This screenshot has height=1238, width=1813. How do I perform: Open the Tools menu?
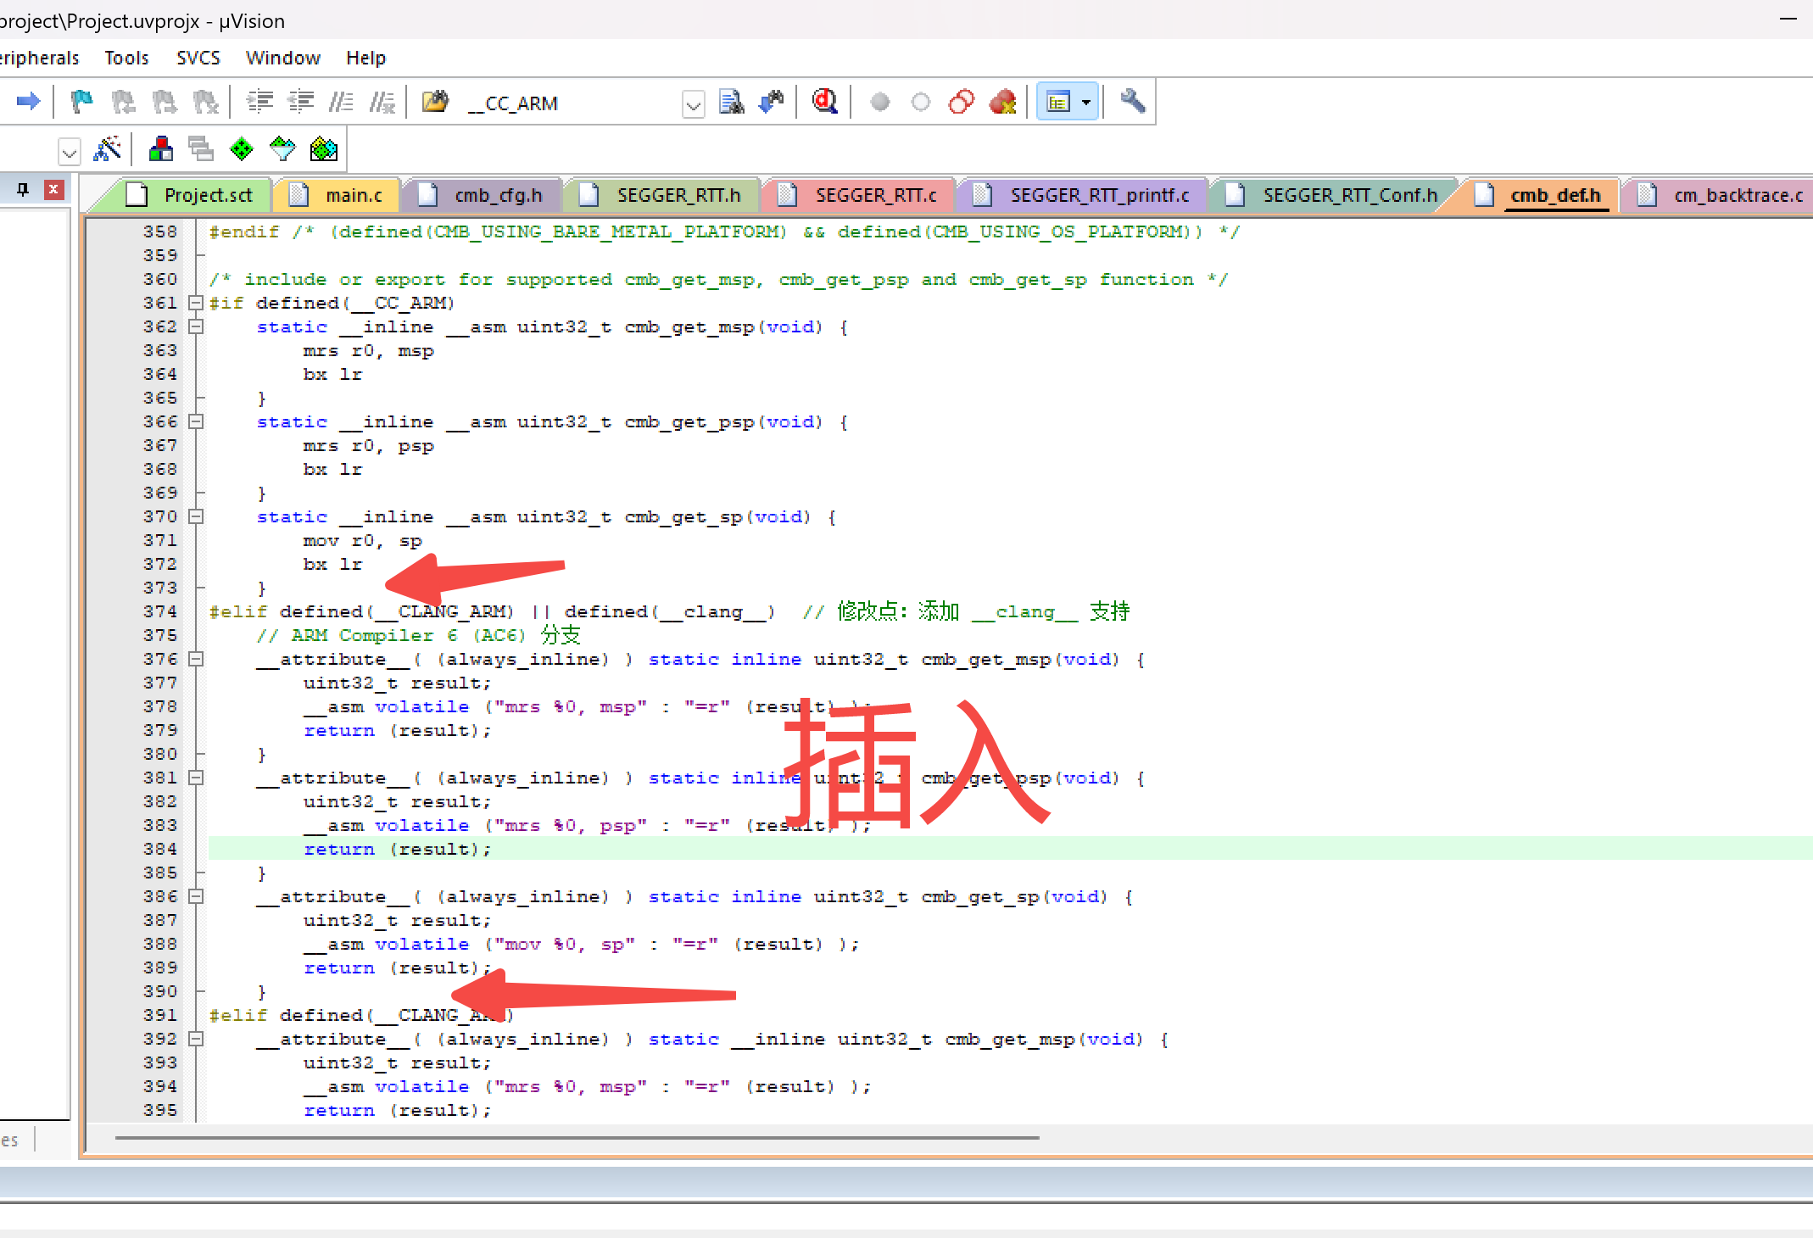click(126, 57)
